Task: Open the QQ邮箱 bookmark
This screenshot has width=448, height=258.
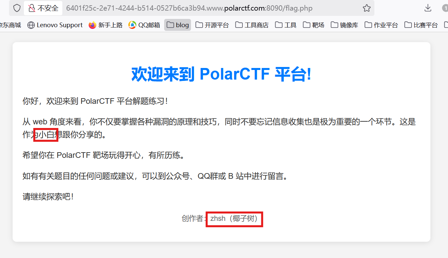Action: pyautogui.click(x=144, y=25)
